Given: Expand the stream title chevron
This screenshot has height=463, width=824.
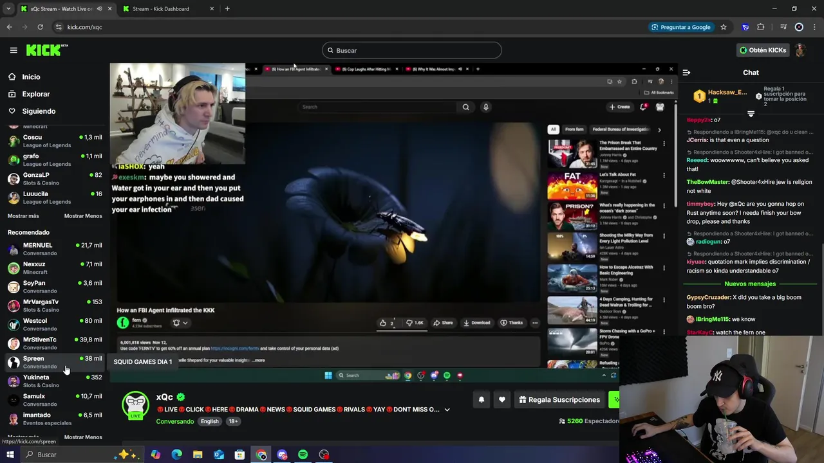Looking at the screenshot, I should (x=447, y=410).
